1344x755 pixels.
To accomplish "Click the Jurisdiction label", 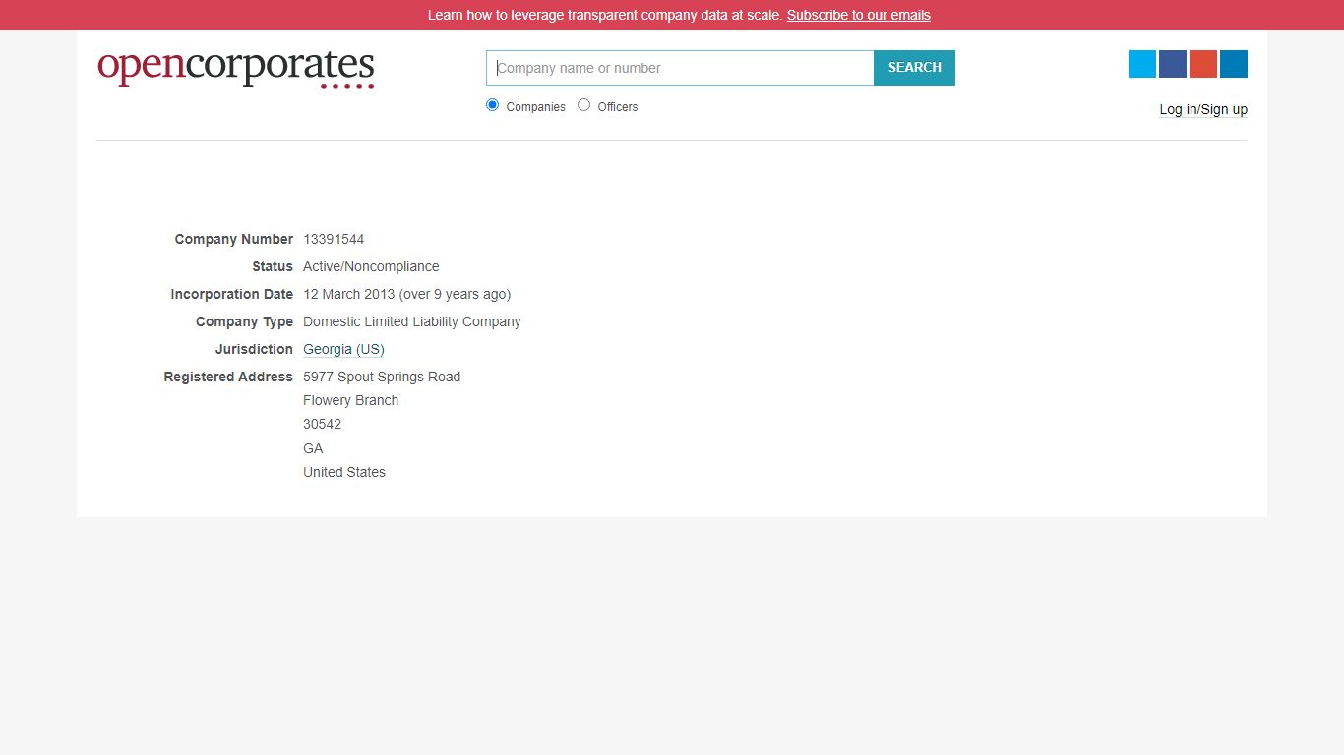I will (x=254, y=349).
